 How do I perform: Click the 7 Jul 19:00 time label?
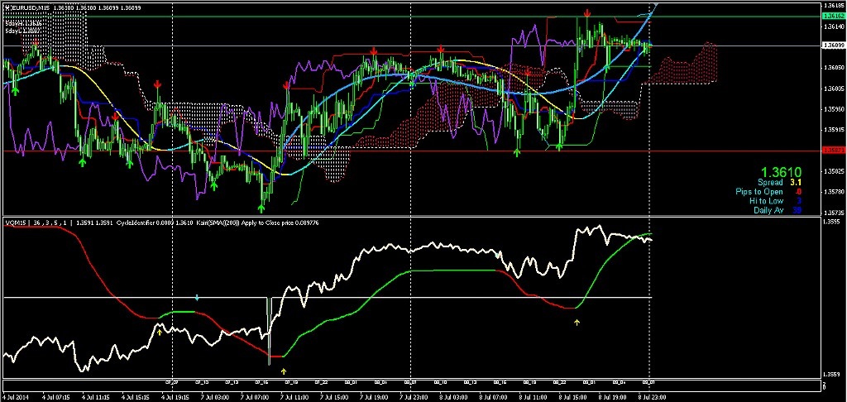coord(375,396)
